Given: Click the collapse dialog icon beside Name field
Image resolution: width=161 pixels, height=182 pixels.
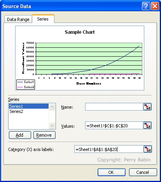Looking at the screenshot, I should tap(147, 107).
